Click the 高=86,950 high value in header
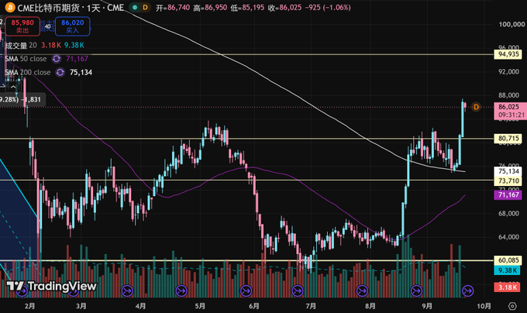This screenshot has width=527, height=313. (210, 8)
